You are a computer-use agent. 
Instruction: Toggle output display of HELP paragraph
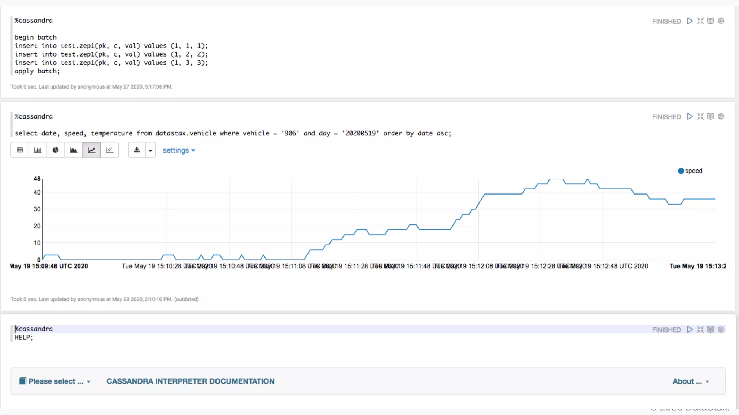pos(710,329)
